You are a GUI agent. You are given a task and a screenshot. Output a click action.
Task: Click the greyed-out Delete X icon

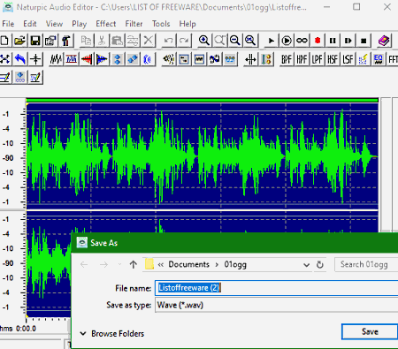coord(149,41)
